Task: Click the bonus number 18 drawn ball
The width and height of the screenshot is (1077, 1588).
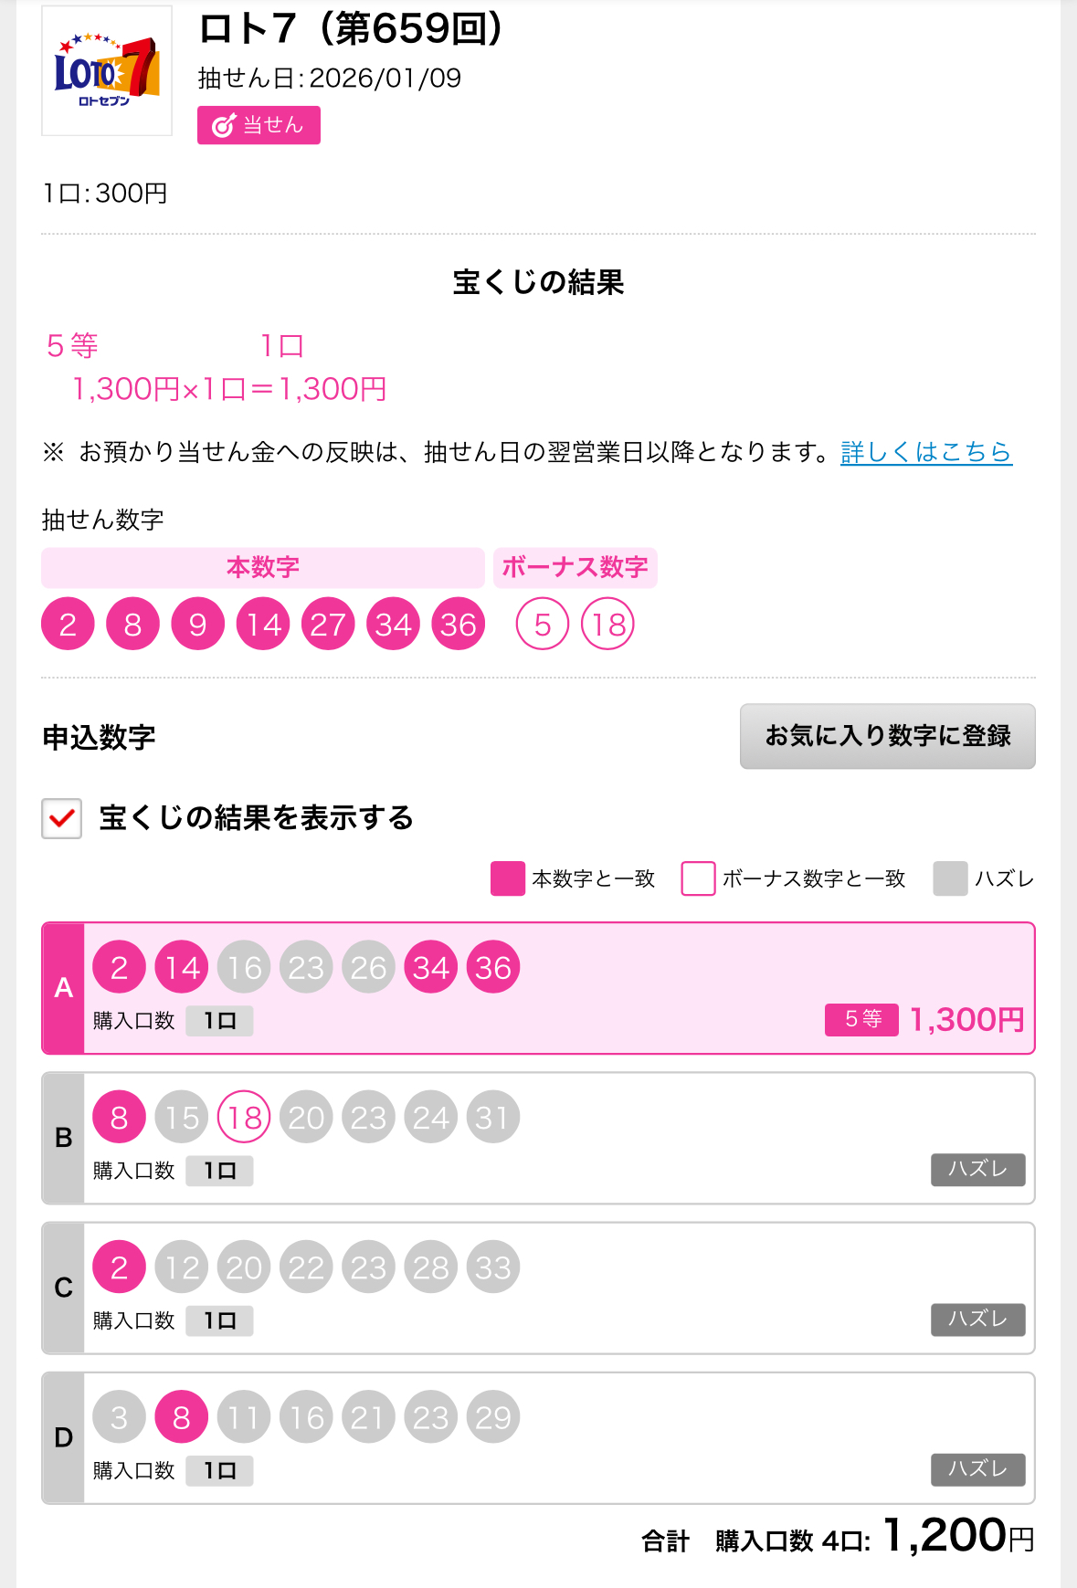Action: pos(607,625)
